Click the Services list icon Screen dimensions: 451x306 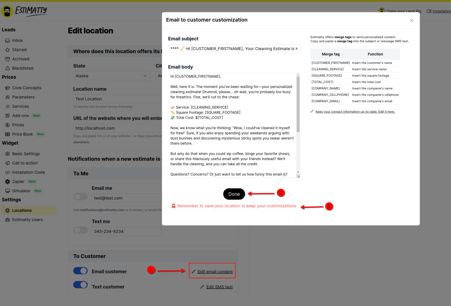click(7, 106)
